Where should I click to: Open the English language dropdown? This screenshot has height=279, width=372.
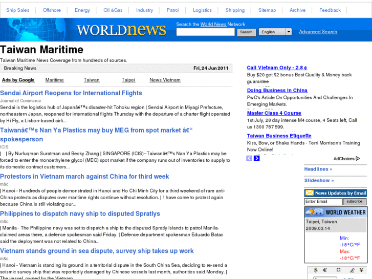[x=275, y=32]
